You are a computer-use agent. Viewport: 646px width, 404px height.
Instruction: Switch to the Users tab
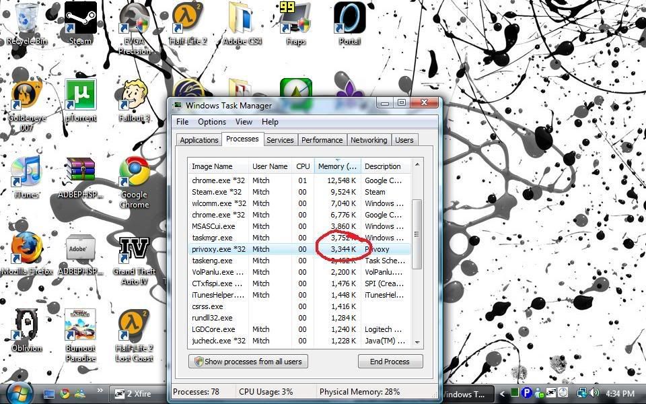point(404,140)
